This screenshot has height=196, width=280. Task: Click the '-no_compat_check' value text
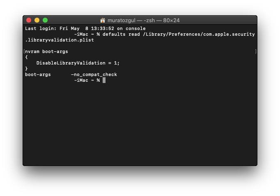[94, 75]
